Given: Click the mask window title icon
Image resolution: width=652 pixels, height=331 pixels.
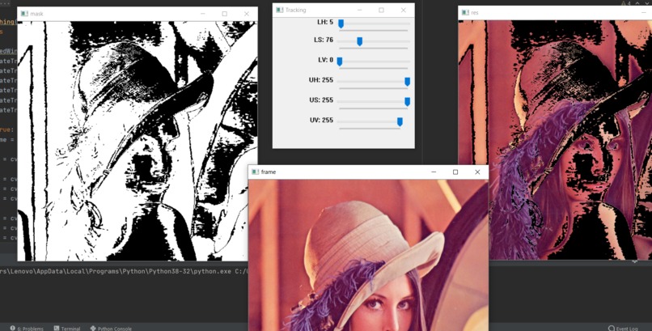Looking at the screenshot, I should click(24, 14).
